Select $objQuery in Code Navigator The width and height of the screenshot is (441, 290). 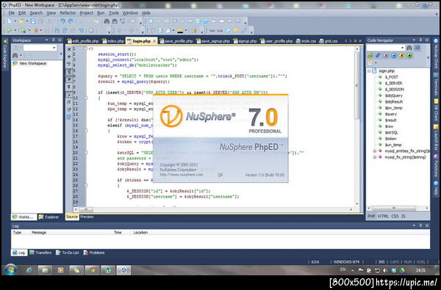(x=394, y=95)
